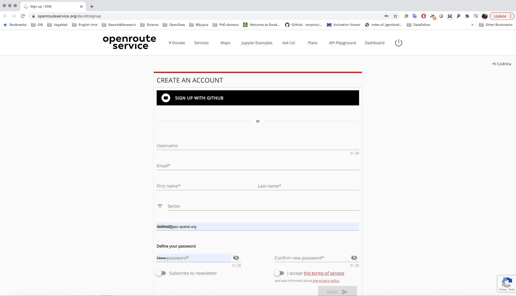Enable Subscribe to newsletter toggle
This screenshot has width=516, height=296.
pos(161,273)
